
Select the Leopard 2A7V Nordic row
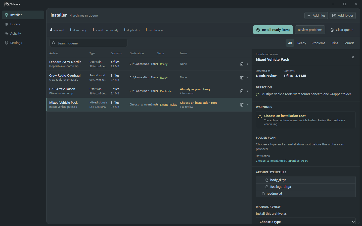[149, 64]
